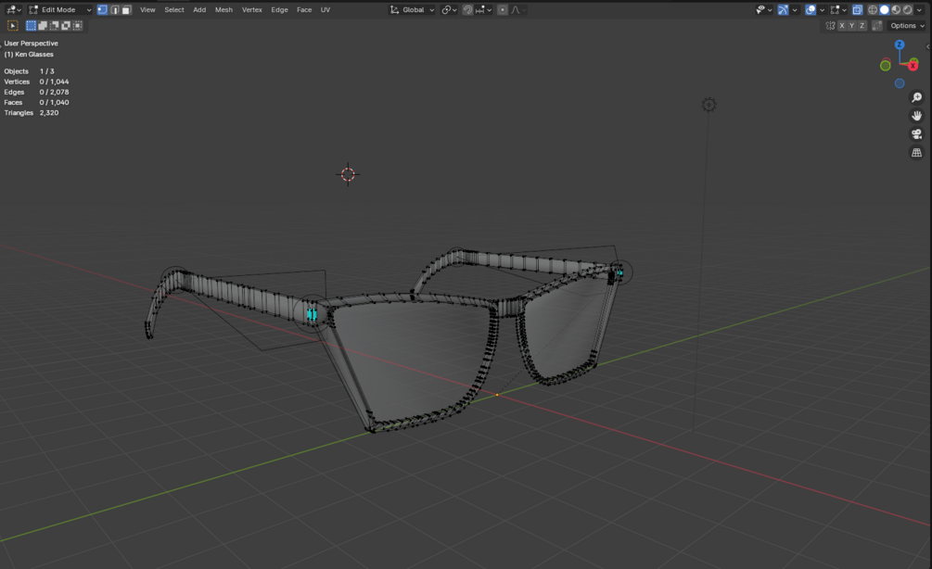This screenshot has height=569, width=932.
Task: Open the UV menu
Action: pos(326,9)
